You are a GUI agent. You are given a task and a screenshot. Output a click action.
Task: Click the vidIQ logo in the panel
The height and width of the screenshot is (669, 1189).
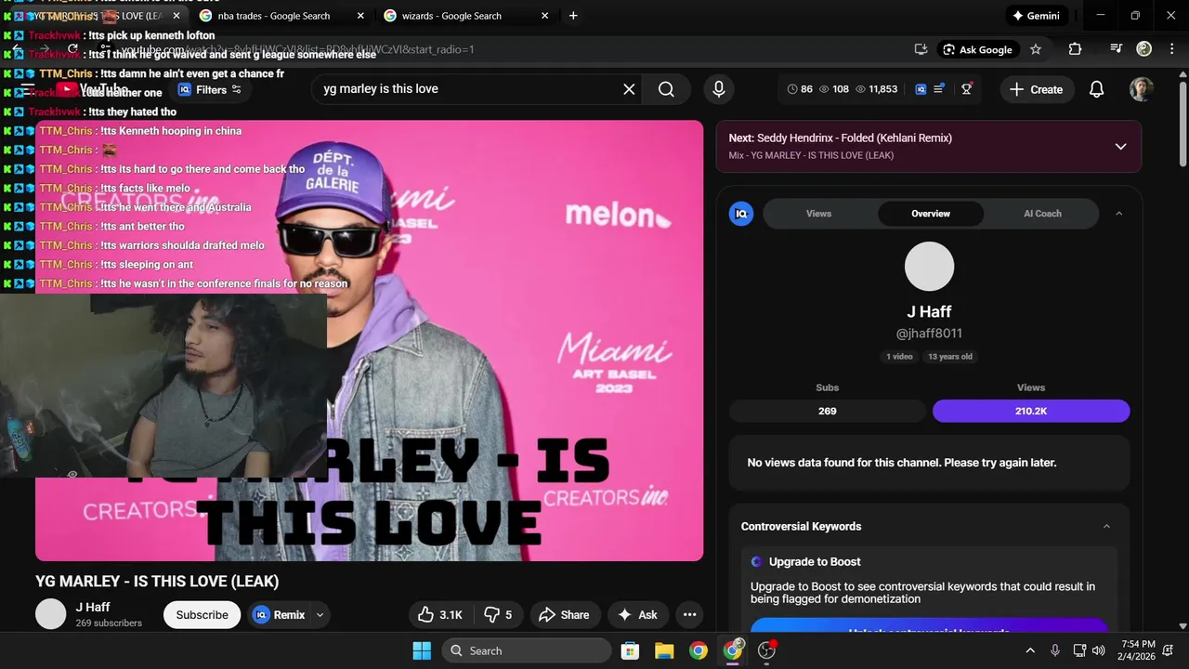[741, 214]
